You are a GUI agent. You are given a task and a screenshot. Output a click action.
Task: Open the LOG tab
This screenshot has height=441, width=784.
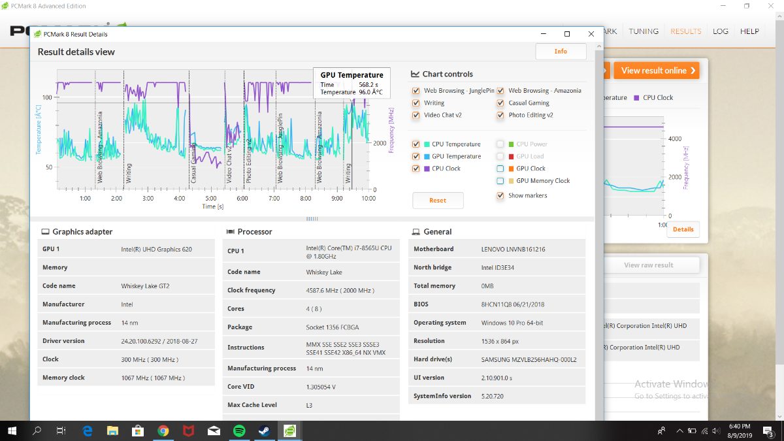pos(721,31)
